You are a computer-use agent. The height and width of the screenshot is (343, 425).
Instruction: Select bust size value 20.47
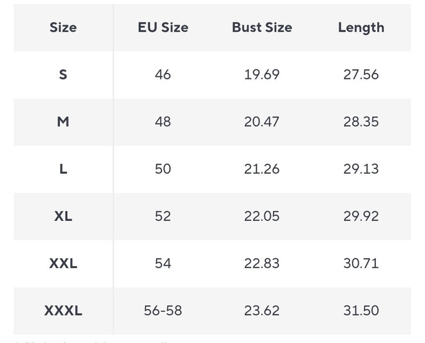[x=262, y=121]
